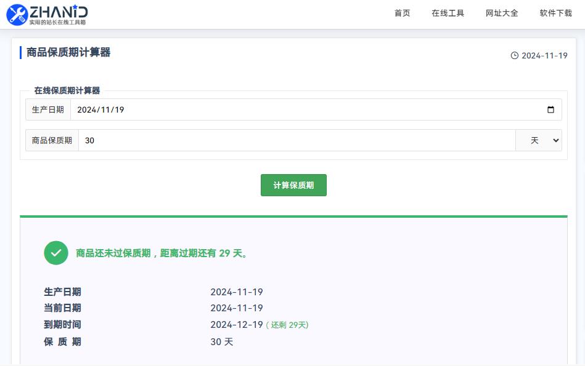The height and width of the screenshot is (366, 585).
Task: Click the 实用的站长在线工具箱 tagline under logo
Action: [57, 22]
